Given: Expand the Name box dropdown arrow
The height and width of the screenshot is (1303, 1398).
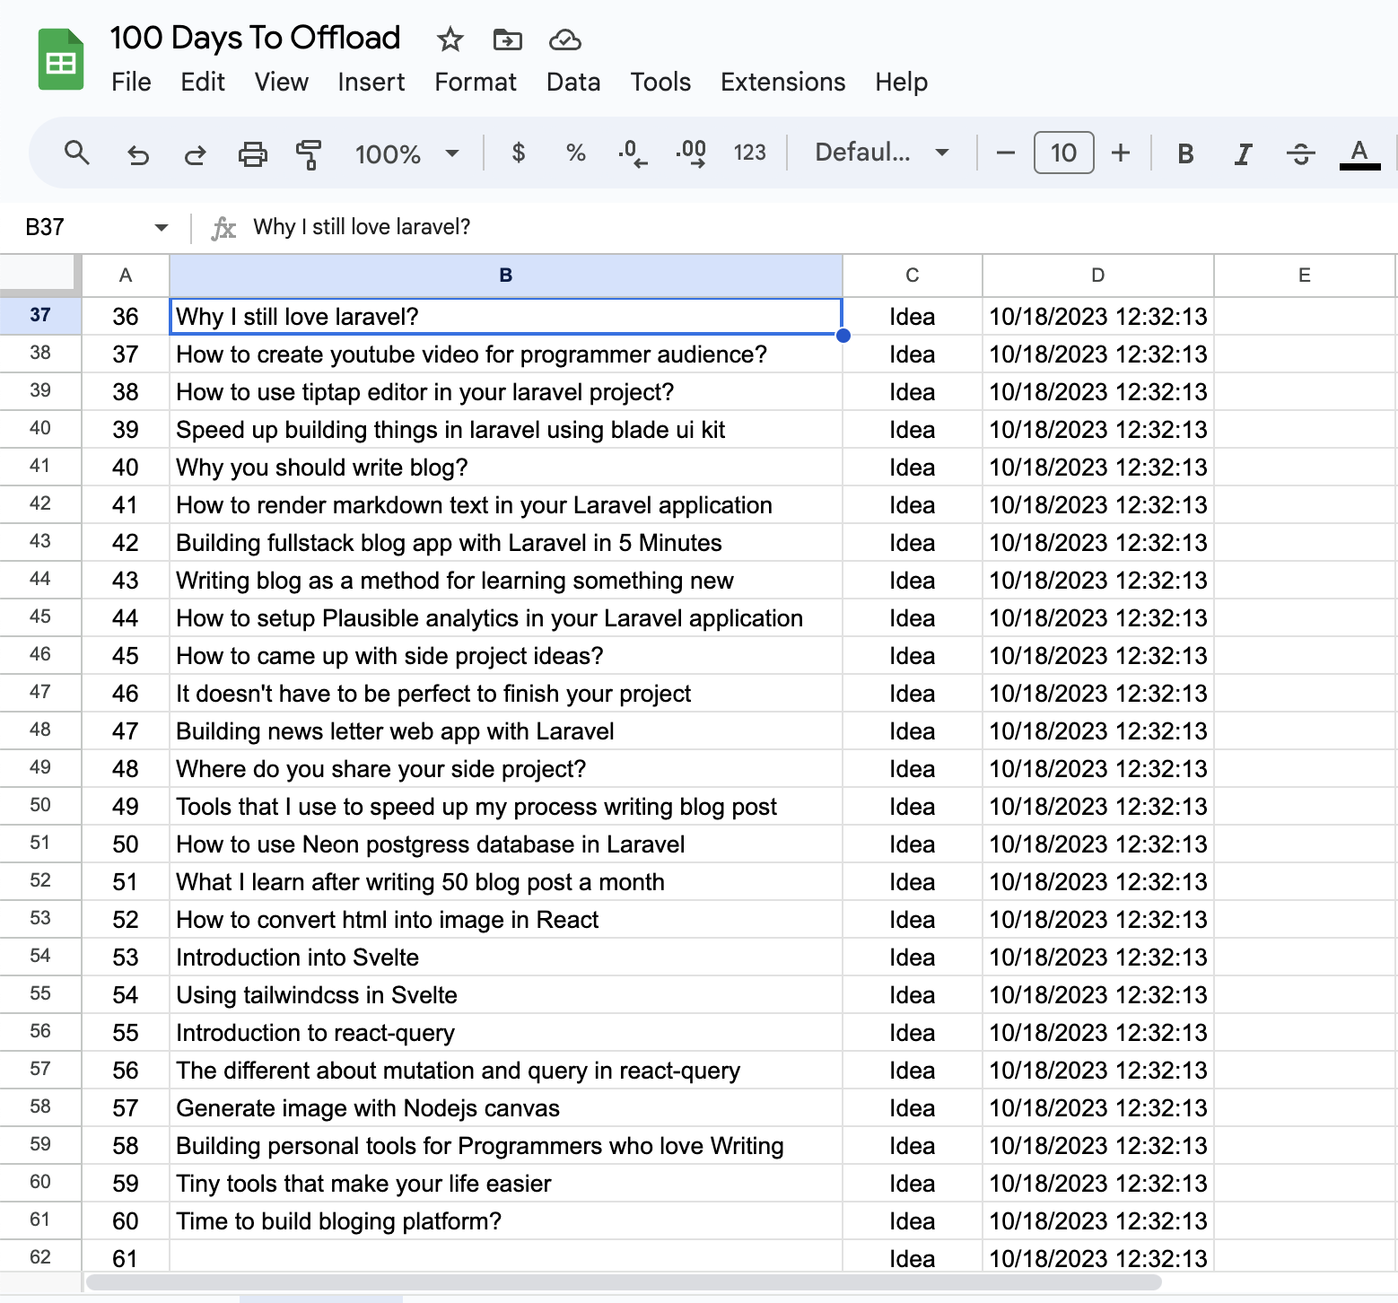Looking at the screenshot, I should coord(162,228).
